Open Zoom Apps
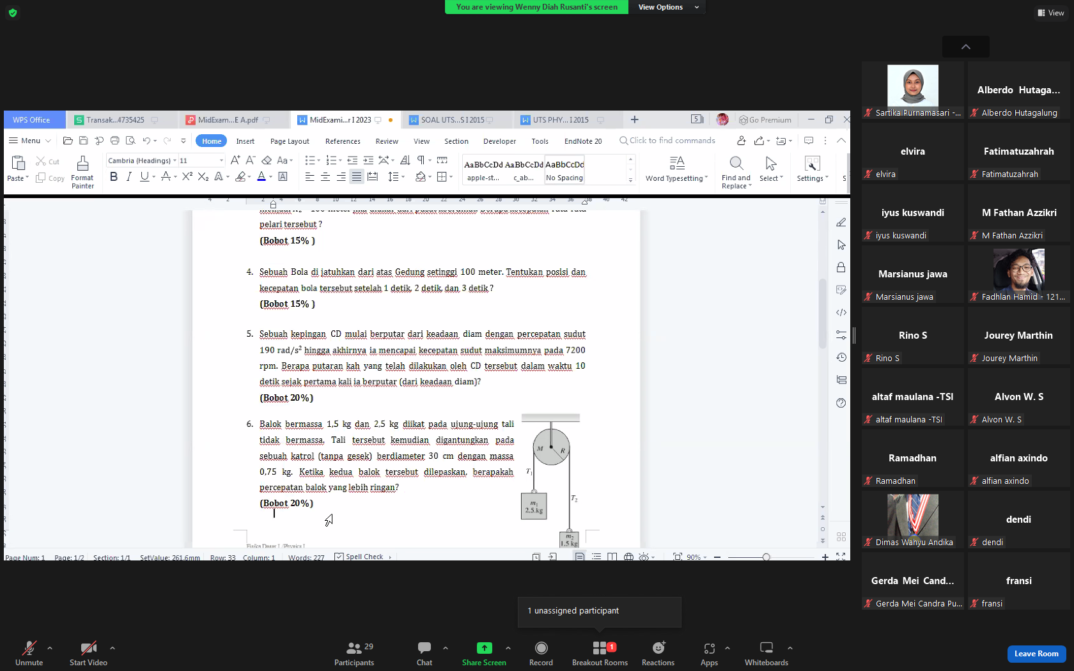Viewport: 1074px width, 671px height. tap(709, 653)
